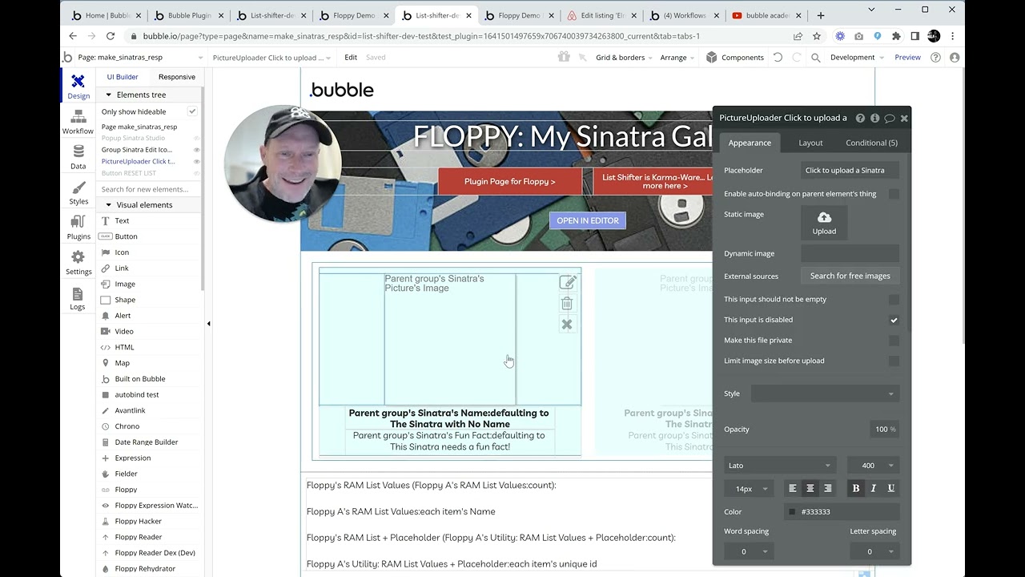
Task: Open the Lato font dropdown
Action: tap(779, 466)
